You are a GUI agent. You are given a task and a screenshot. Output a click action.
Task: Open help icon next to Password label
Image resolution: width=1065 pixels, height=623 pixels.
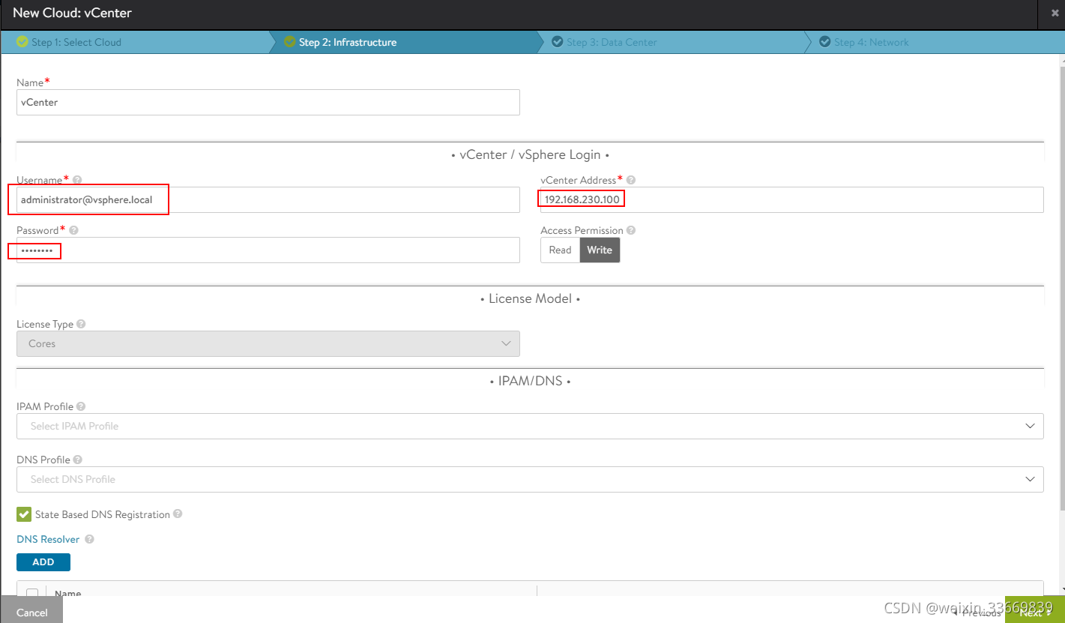[x=74, y=230]
